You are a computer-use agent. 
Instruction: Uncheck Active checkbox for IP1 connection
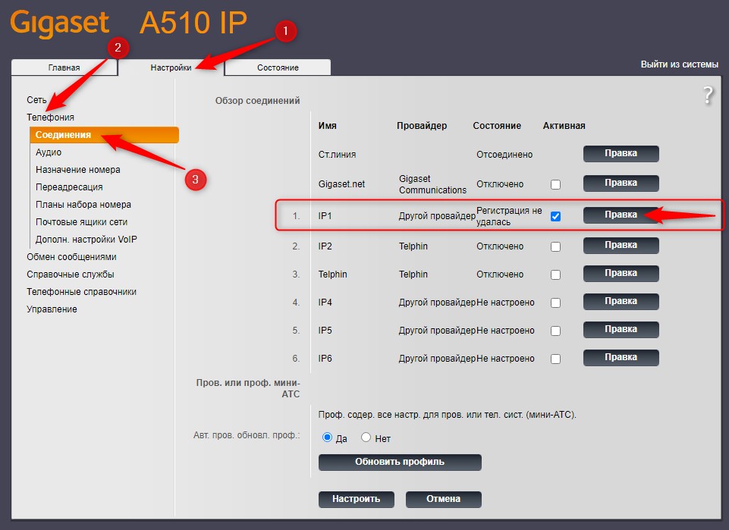[x=555, y=216]
